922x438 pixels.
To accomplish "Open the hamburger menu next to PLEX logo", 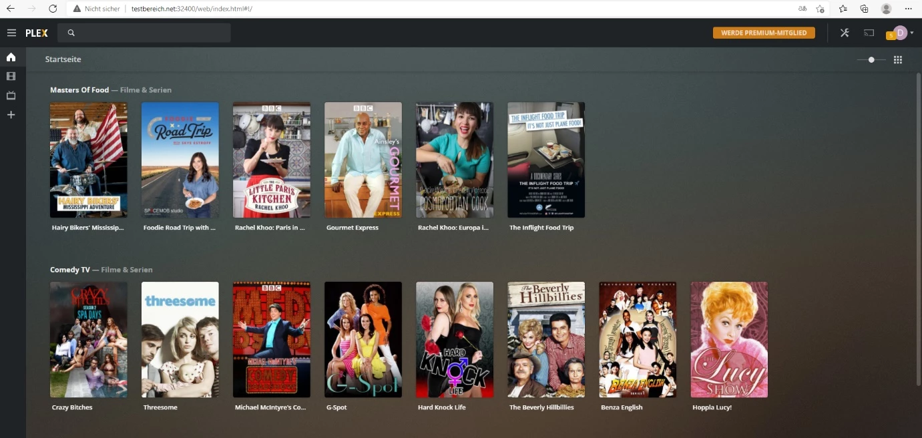I will (11, 32).
